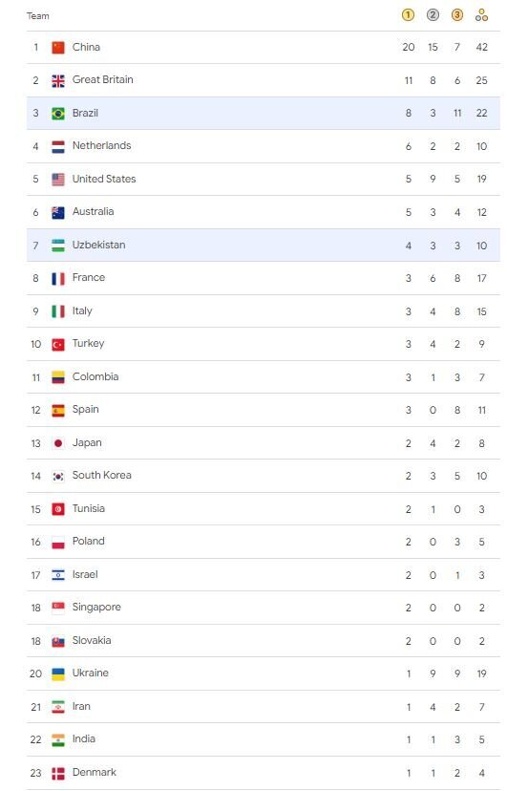Click the Uzbekistan flag icon

click(x=58, y=246)
